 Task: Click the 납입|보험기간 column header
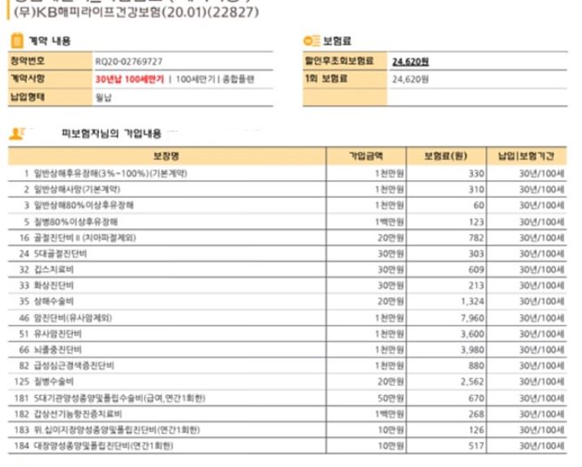[x=526, y=156]
